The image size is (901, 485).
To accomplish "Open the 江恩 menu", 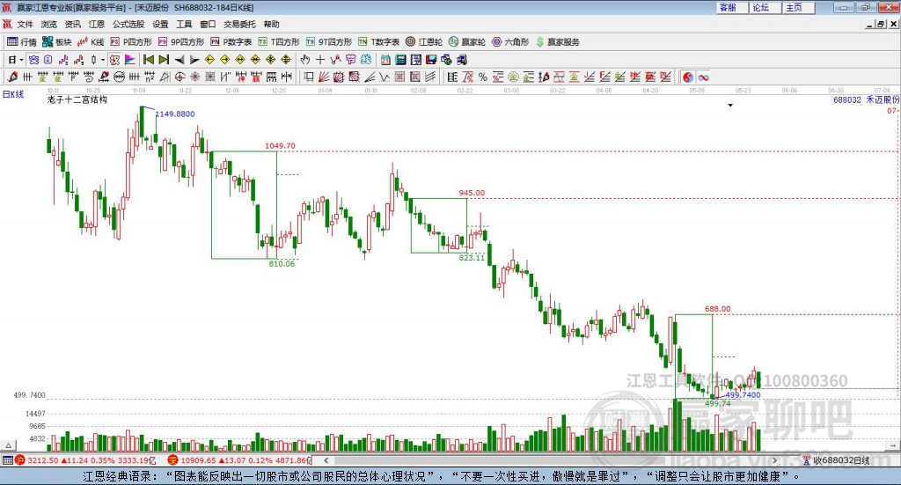I will coord(97,24).
